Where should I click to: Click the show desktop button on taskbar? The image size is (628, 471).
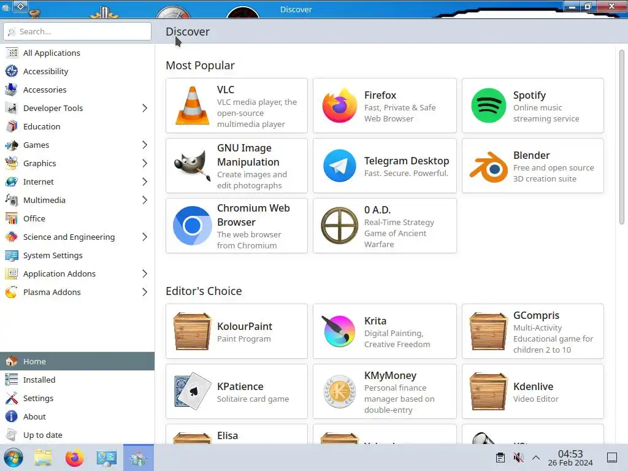point(612,458)
